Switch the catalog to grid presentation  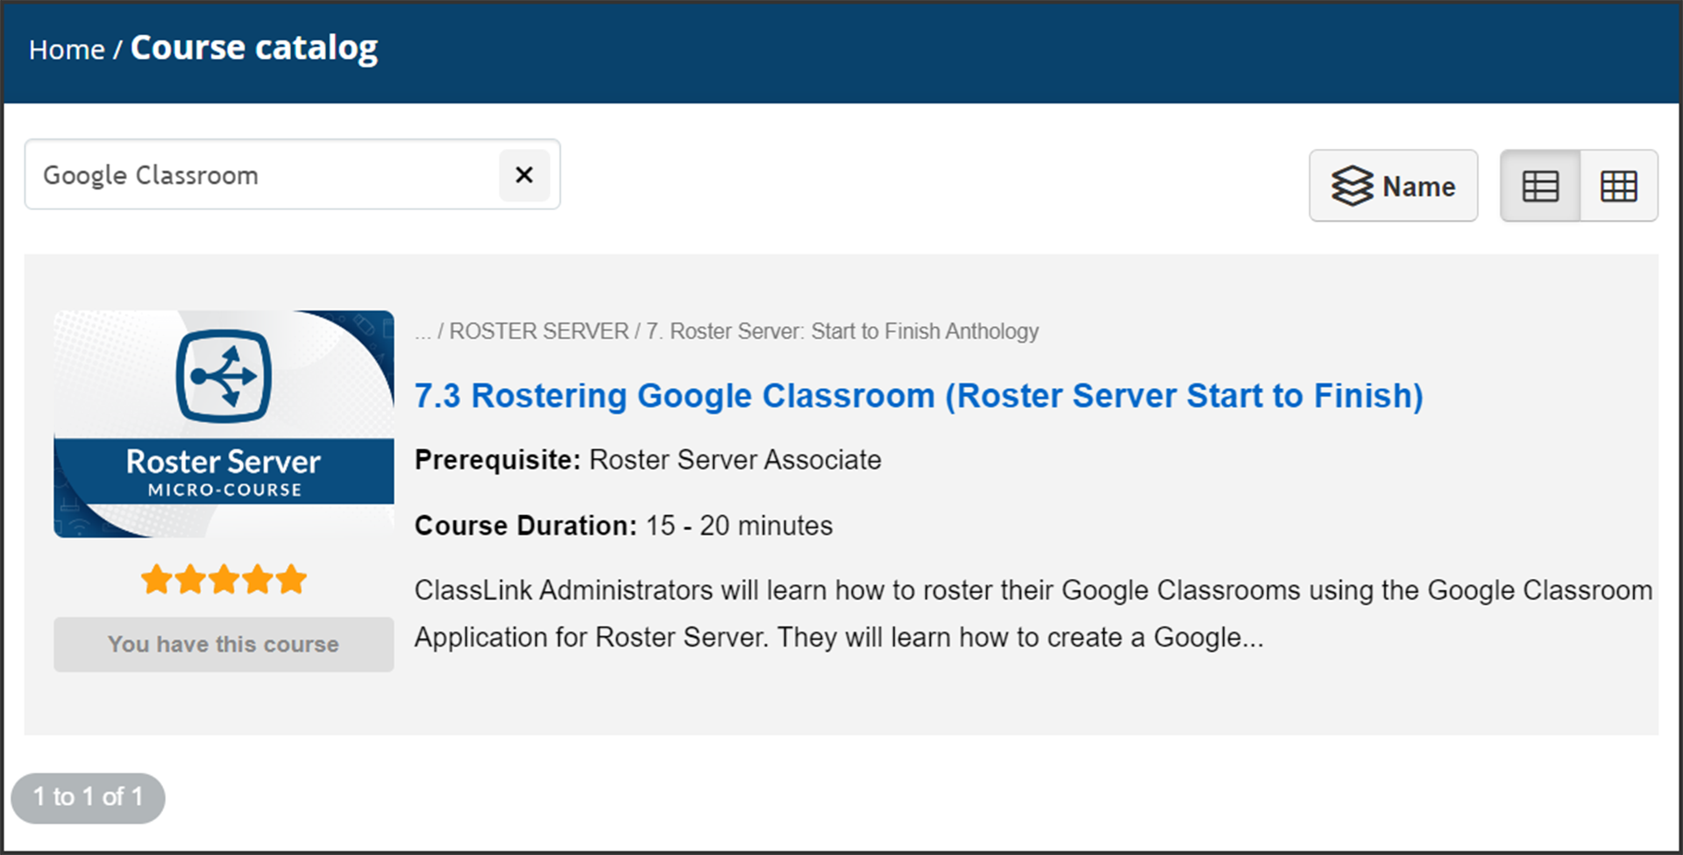[1618, 185]
